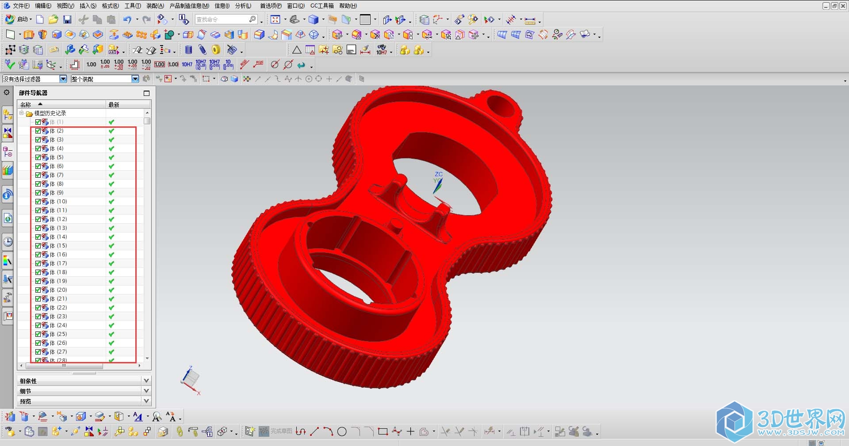Select the sketch arc tool
Screen dimensions: 849x446
point(328,431)
